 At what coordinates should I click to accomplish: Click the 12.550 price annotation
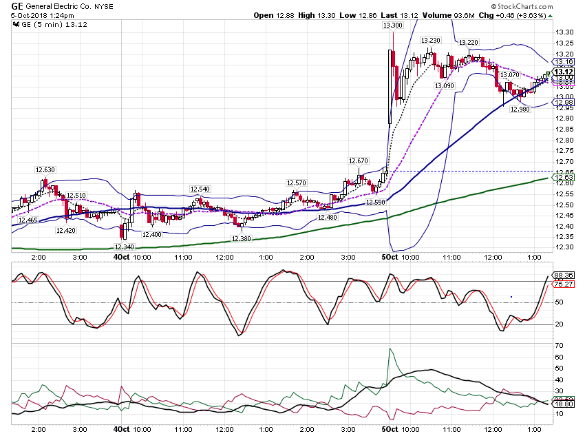coord(375,203)
